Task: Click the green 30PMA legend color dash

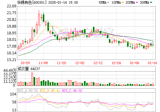Action: point(151,2)
